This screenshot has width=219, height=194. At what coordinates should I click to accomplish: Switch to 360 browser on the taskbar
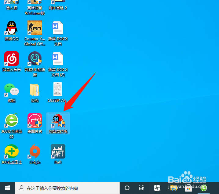click(204, 188)
